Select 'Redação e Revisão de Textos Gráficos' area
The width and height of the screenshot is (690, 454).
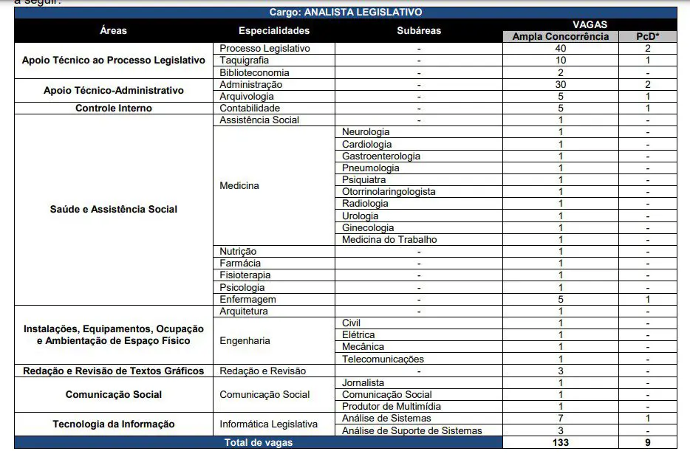[114, 371]
